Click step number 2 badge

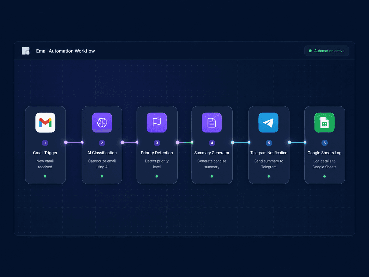coord(102,143)
